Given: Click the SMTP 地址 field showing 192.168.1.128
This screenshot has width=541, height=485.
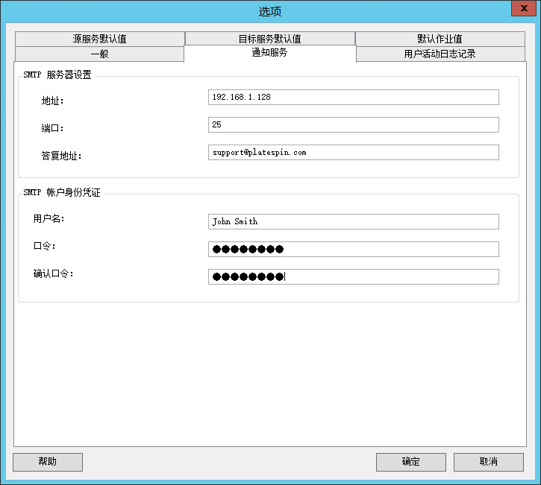Looking at the screenshot, I should pos(353,97).
